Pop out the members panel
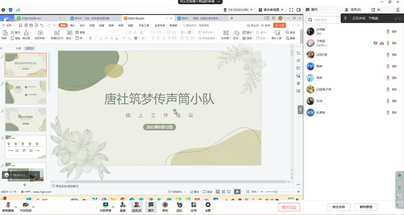This screenshot has width=404, height=215. tap(373, 9)
